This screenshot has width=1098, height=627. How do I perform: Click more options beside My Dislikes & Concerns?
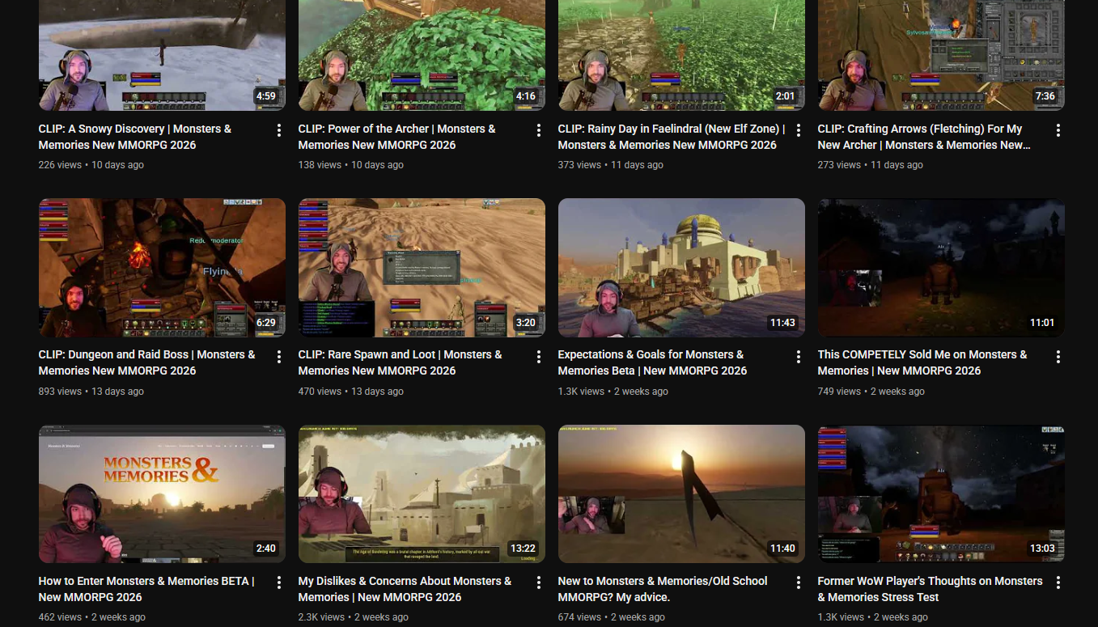(539, 583)
